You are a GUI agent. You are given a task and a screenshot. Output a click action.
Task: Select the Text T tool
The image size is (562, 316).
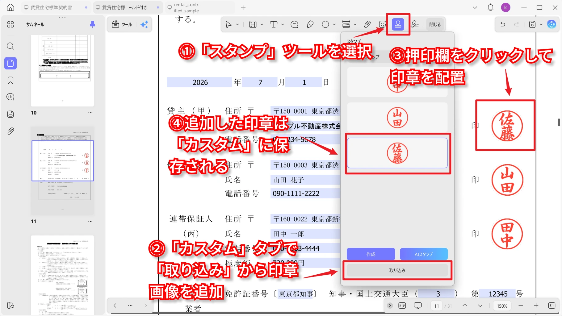click(274, 24)
